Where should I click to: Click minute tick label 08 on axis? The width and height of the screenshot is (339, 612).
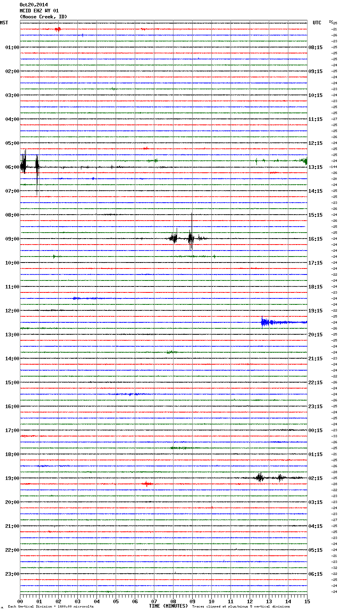click(x=173, y=602)
